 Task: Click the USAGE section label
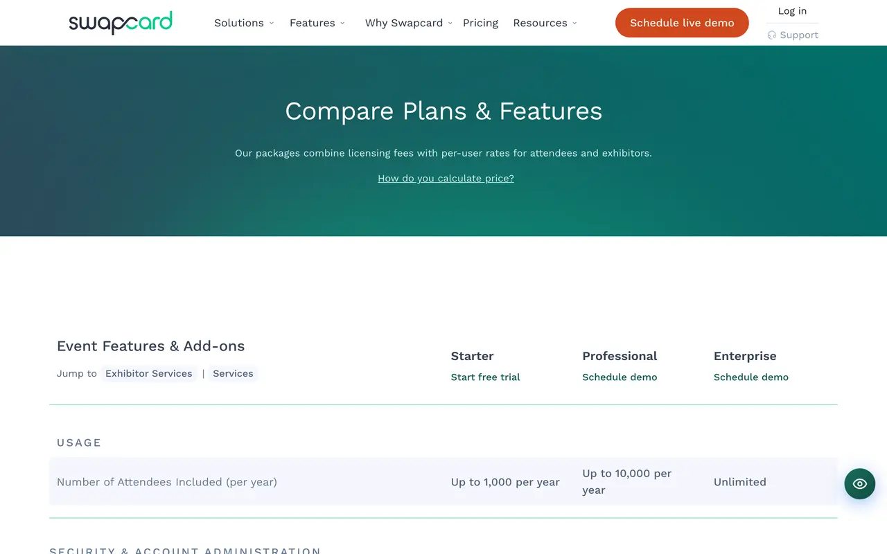click(79, 443)
